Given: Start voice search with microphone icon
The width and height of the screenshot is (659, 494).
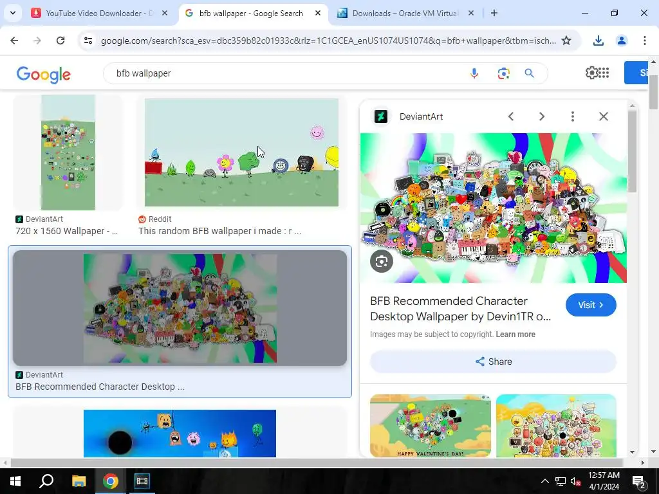Looking at the screenshot, I should tap(474, 73).
